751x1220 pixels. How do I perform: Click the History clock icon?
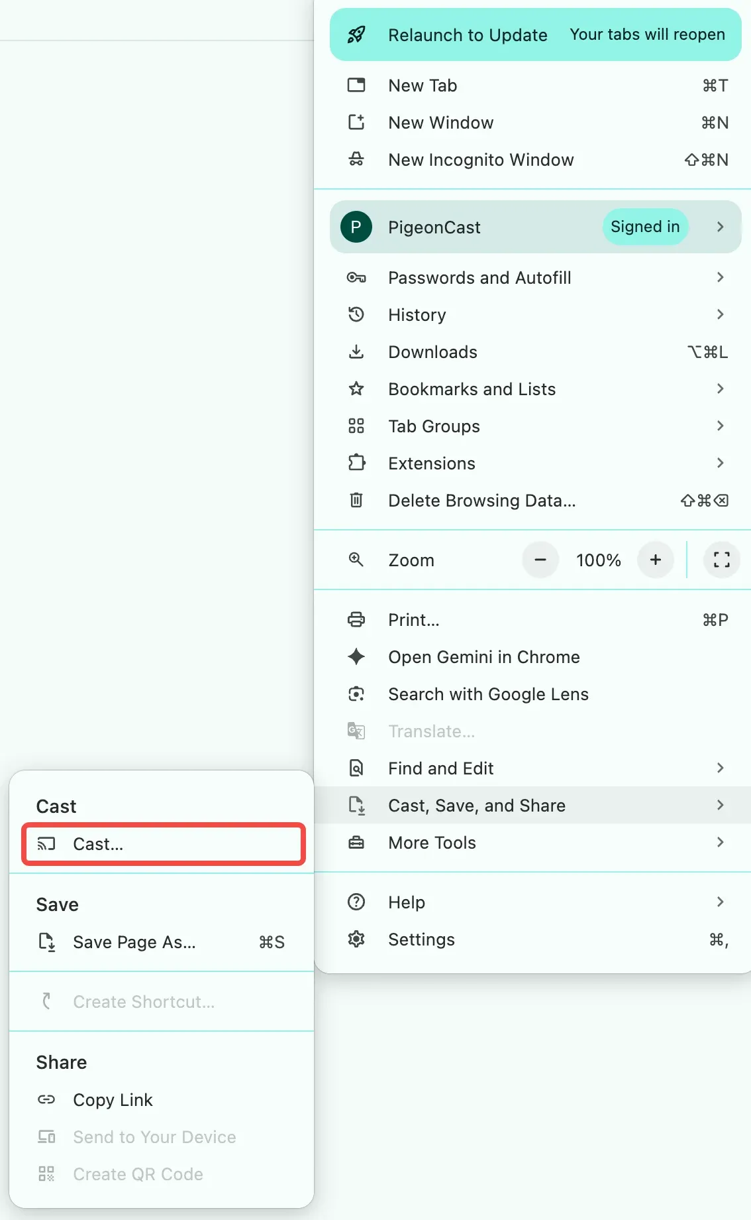pyautogui.click(x=356, y=314)
